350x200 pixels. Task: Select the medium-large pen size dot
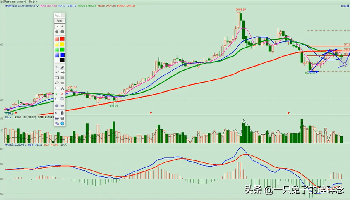[57, 32]
